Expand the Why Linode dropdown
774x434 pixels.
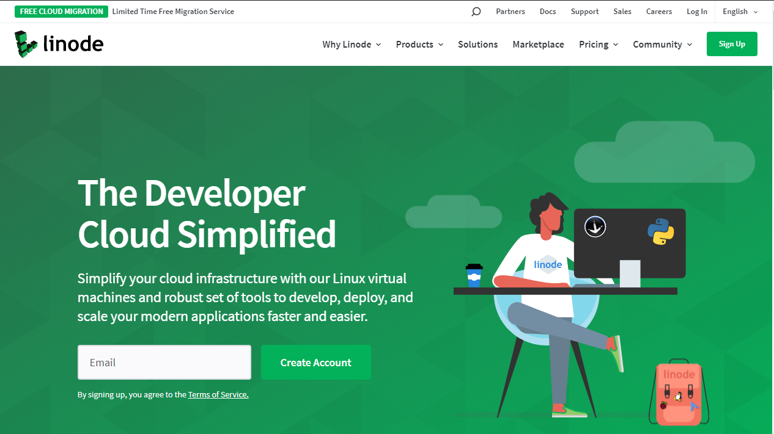[352, 45]
